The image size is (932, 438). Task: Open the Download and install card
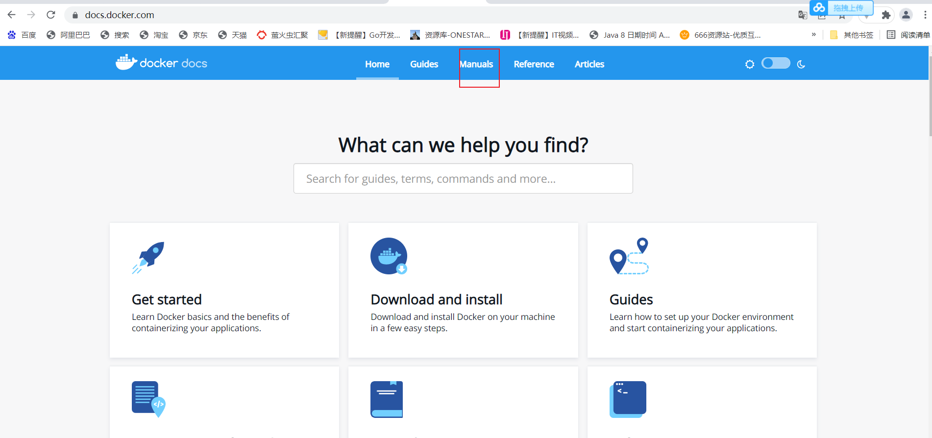463,290
